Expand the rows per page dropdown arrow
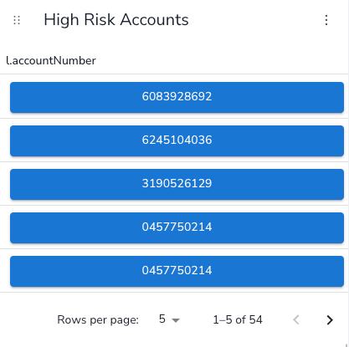349x347 pixels. (x=176, y=320)
